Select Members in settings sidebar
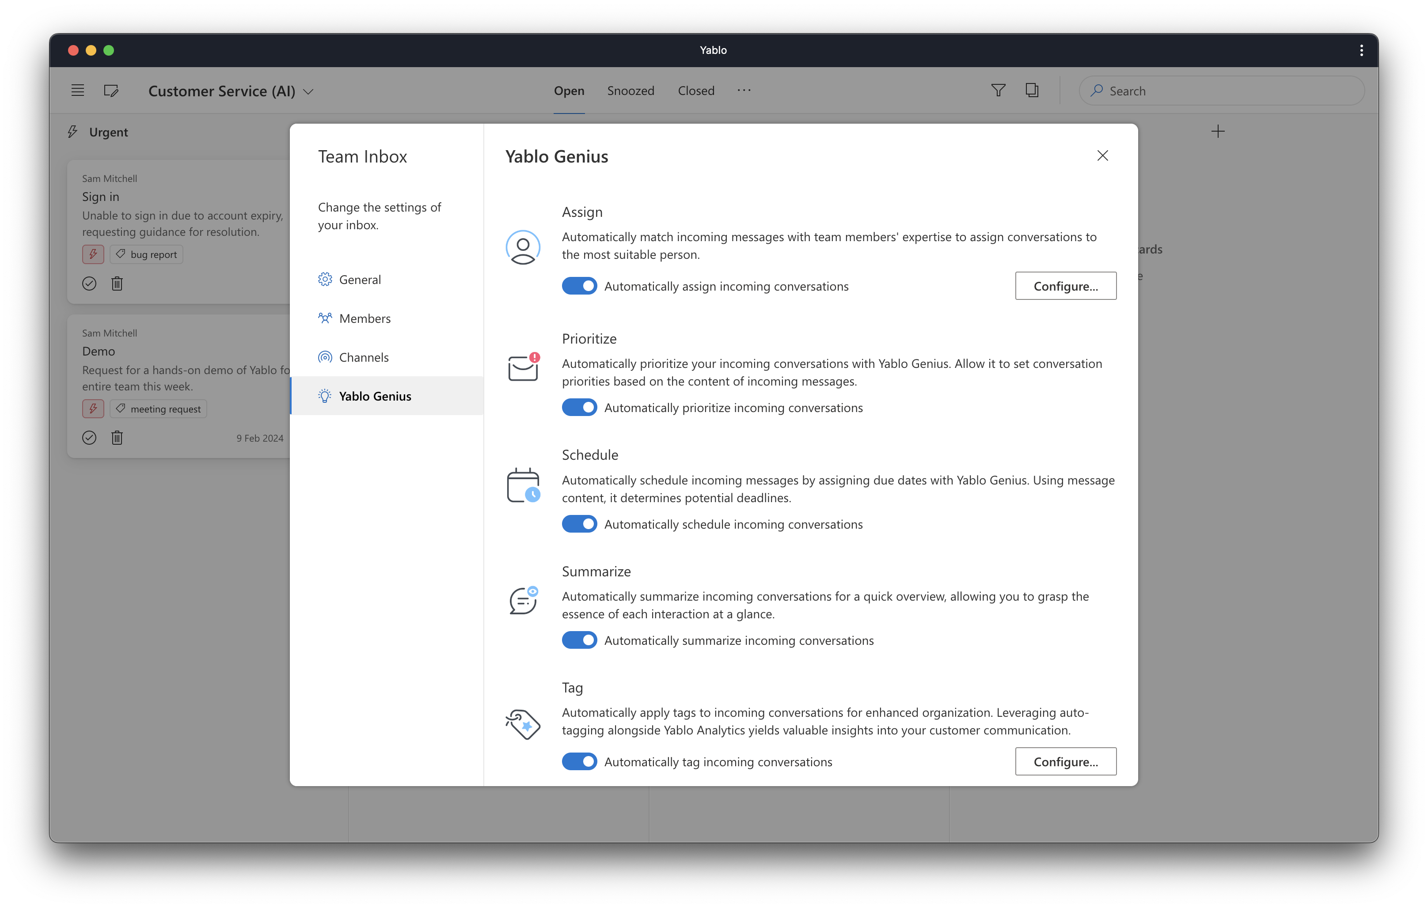Viewport: 1428px width, 908px height. click(387, 318)
